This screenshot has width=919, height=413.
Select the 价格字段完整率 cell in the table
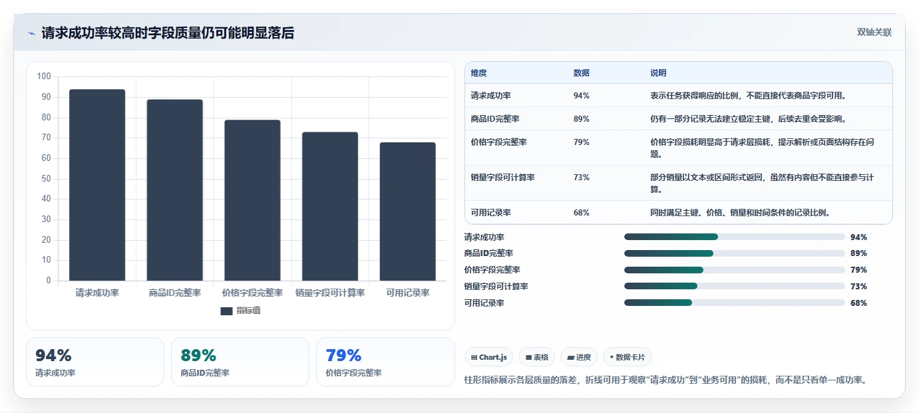click(x=499, y=142)
